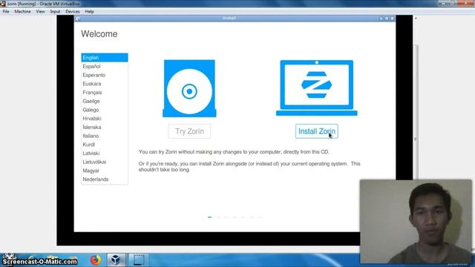Viewport: 475px width, 267px height.
Task: Select Kurdî language
Action: click(x=105, y=145)
